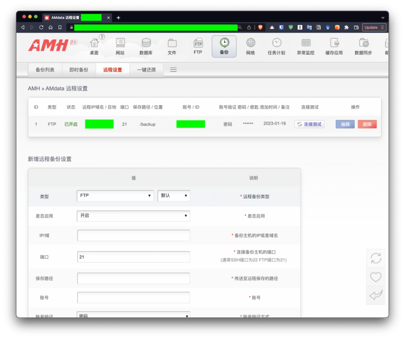The image size is (405, 339).
Task: Open the 网络 network panel icon
Action: pos(250,46)
